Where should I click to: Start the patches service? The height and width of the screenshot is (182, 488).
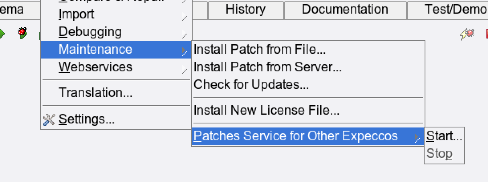444,136
